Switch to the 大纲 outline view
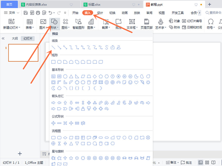The image size is (222, 166). 15,38
